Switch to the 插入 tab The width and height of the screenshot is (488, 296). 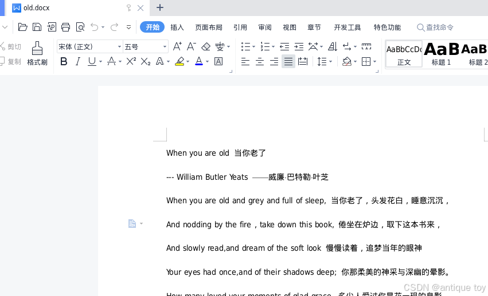177,27
